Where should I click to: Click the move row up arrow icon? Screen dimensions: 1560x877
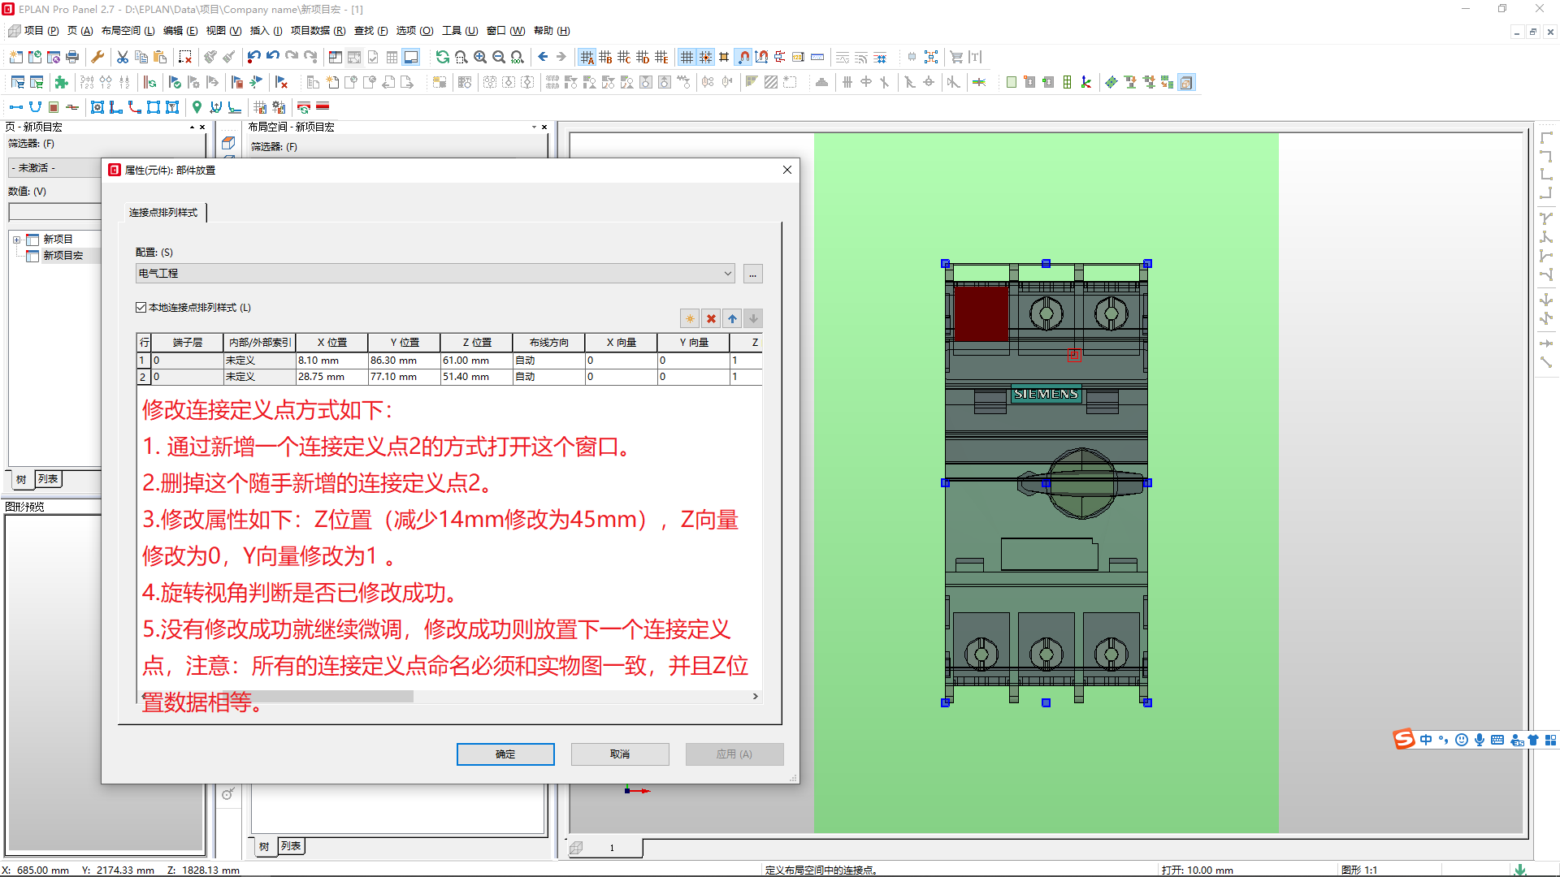[732, 318]
